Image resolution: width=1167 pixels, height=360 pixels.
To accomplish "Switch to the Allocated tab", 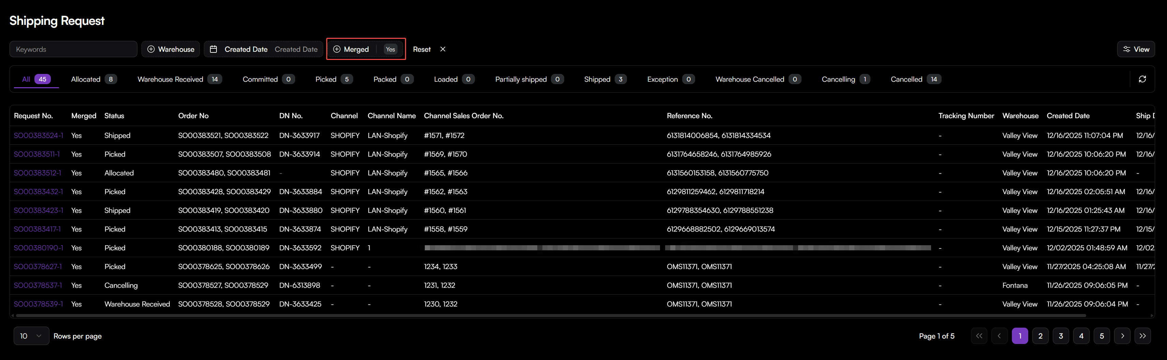I will (93, 79).
